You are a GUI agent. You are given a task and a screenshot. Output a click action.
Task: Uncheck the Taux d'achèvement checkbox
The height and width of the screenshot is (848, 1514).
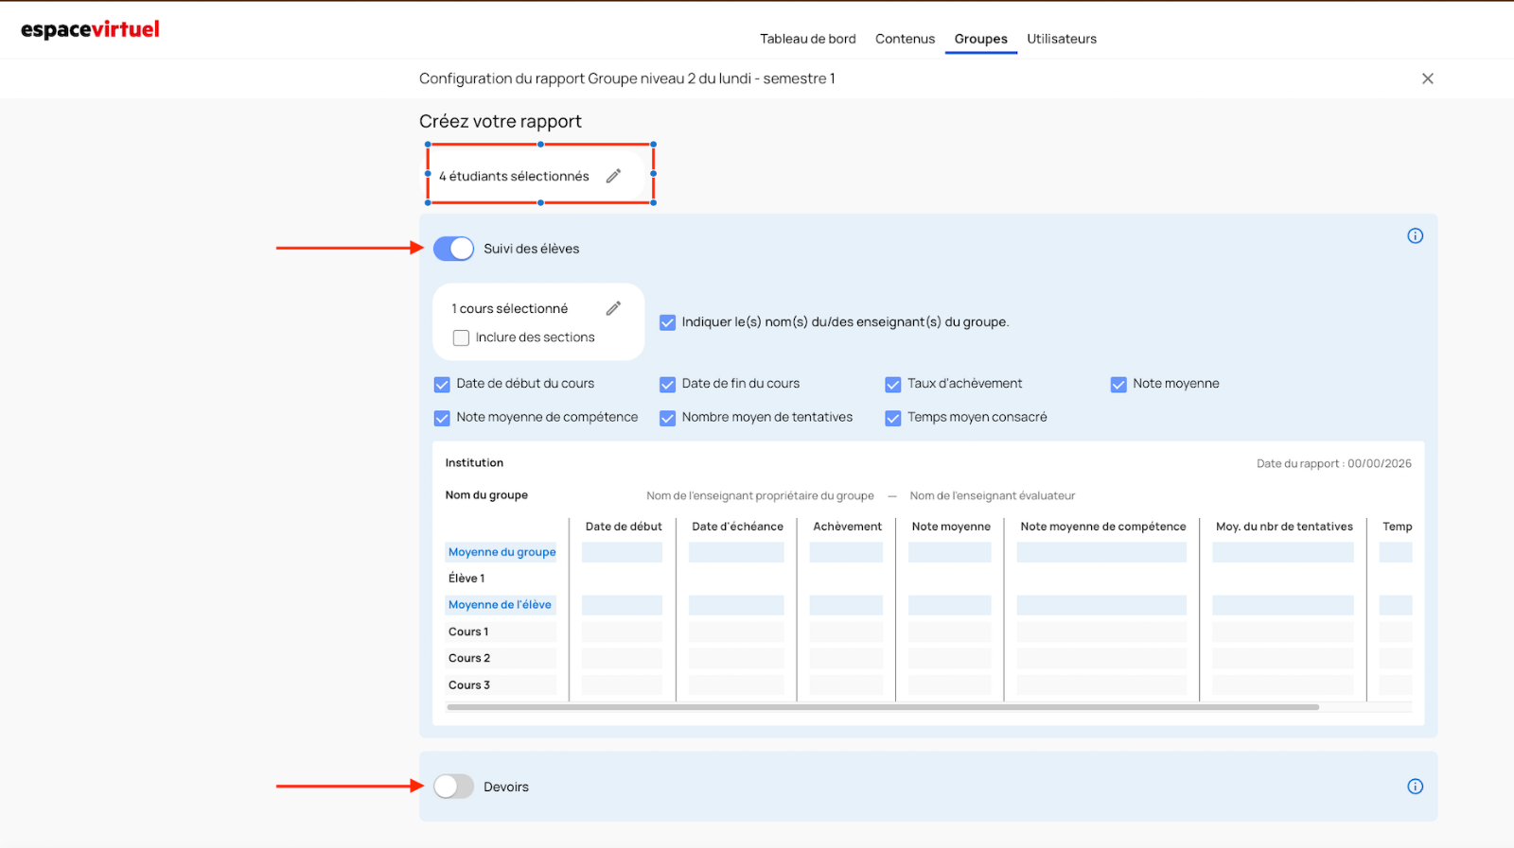point(892,384)
